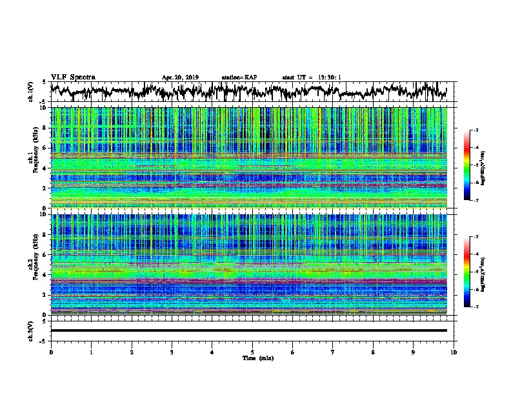Click the time axis tick label "5"
This screenshot has width=511, height=395.
(x=252, y=352)
